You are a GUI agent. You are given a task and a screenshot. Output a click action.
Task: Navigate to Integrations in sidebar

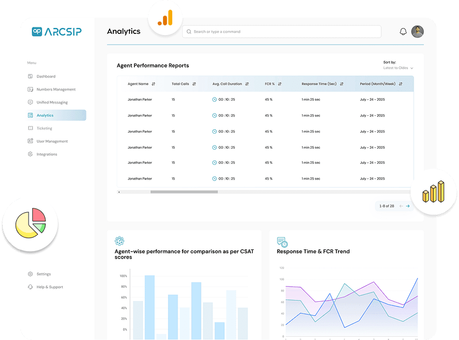coord(46,154)
